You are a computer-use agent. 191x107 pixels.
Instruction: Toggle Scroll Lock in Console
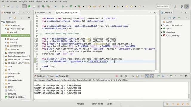coord(138,76)
